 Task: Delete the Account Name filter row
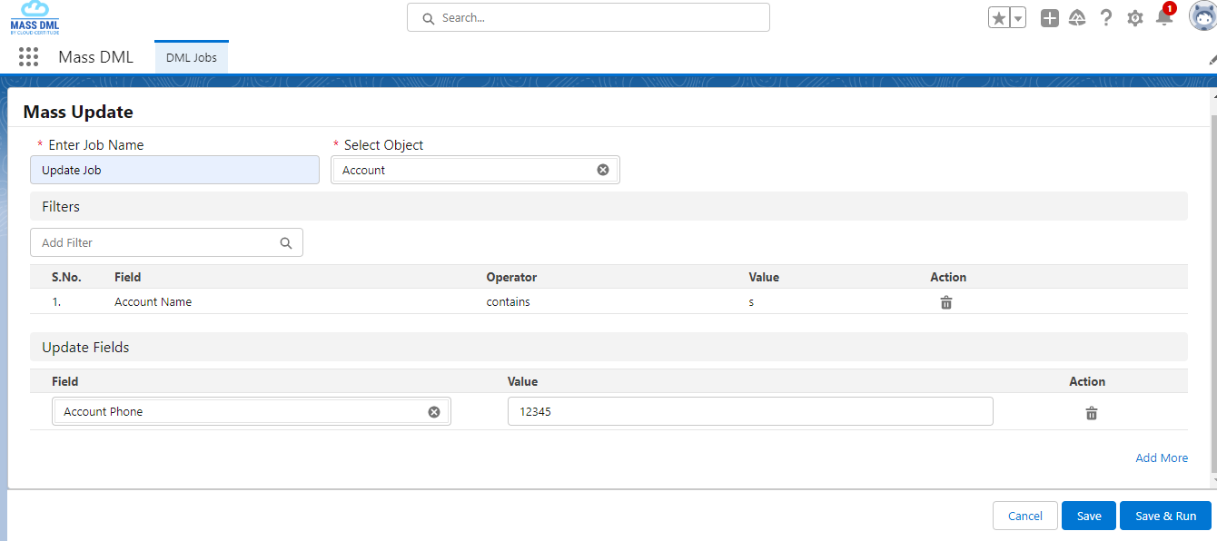[945, 302]
